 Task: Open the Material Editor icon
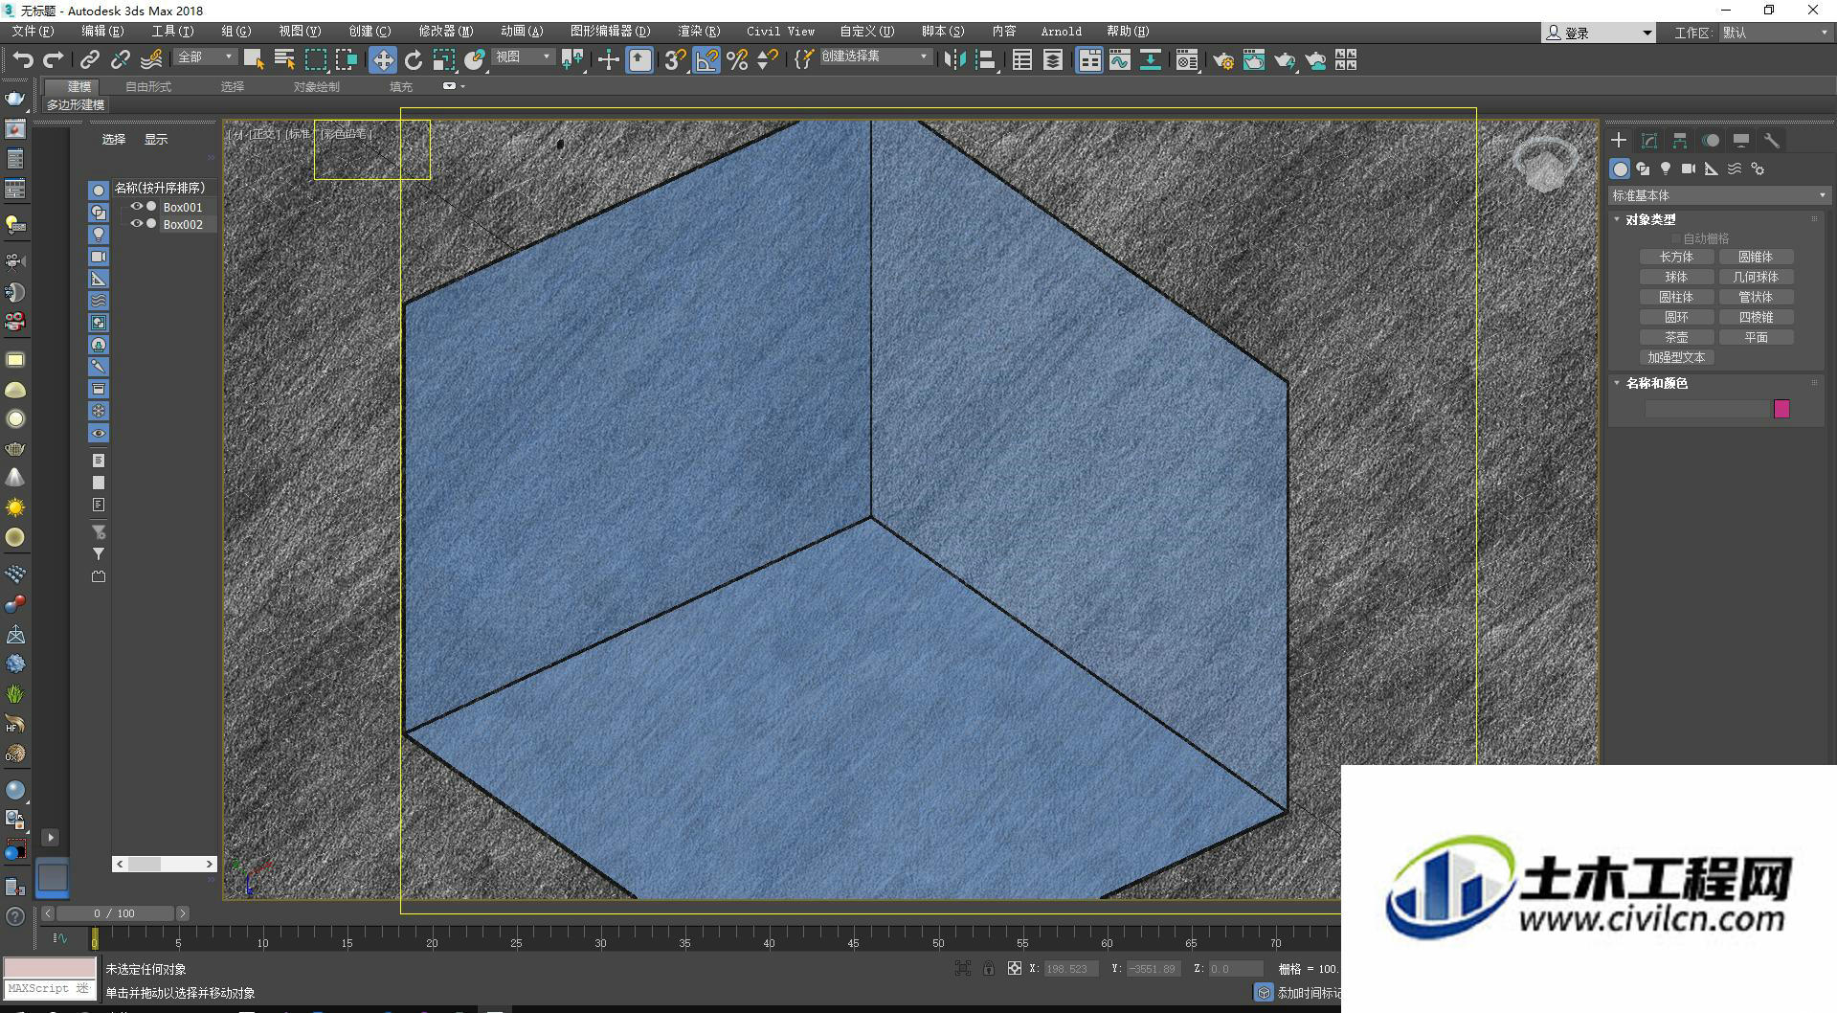(x=1187, y=60)
